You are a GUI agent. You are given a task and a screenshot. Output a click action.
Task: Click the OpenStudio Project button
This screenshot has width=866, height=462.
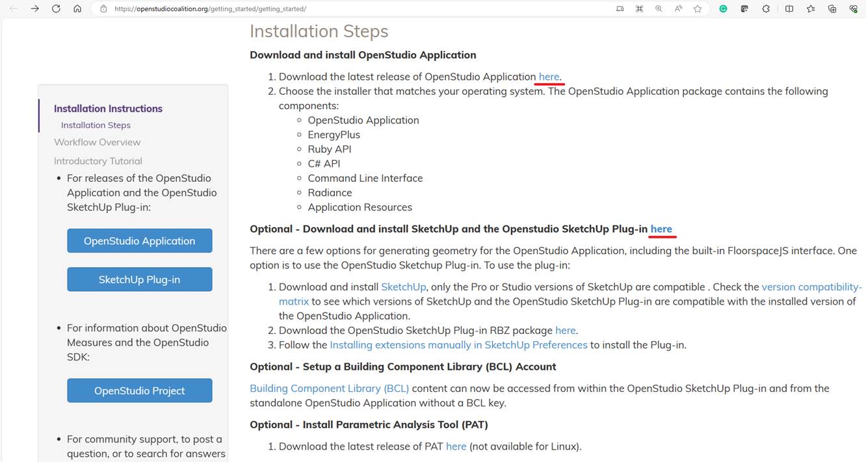click(x=140, y=391)
